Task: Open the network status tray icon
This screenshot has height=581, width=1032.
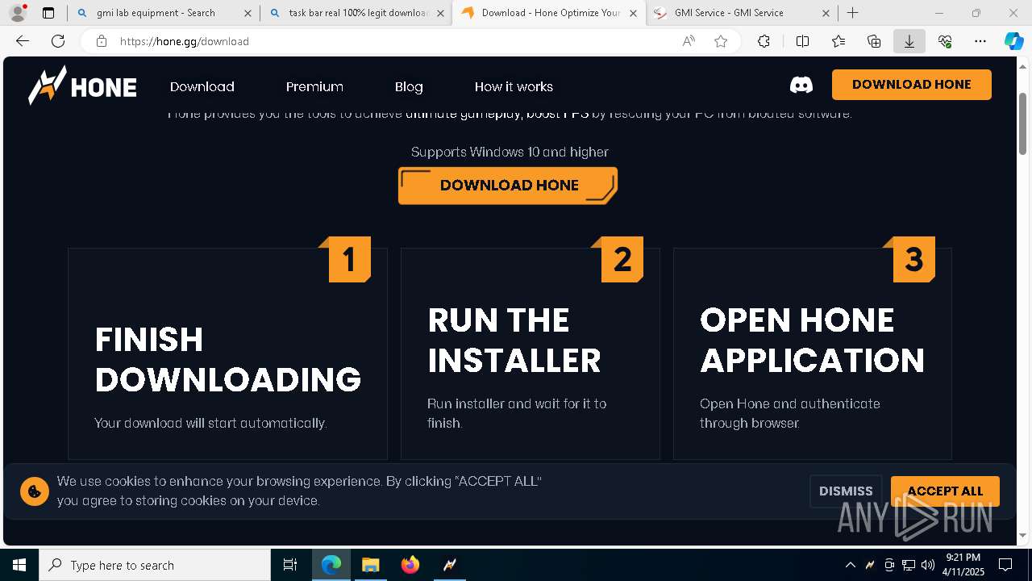Action: (909, 565)
